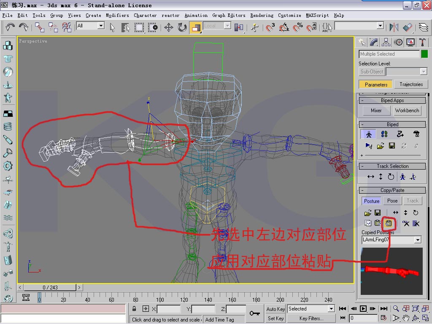Click the Copy Posture icon

pyautogui.click(x=368, y=223)
